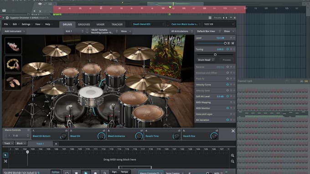Turn the Bleed SD Bottom macro knob

pyautogui.click(x=63, y=136)
